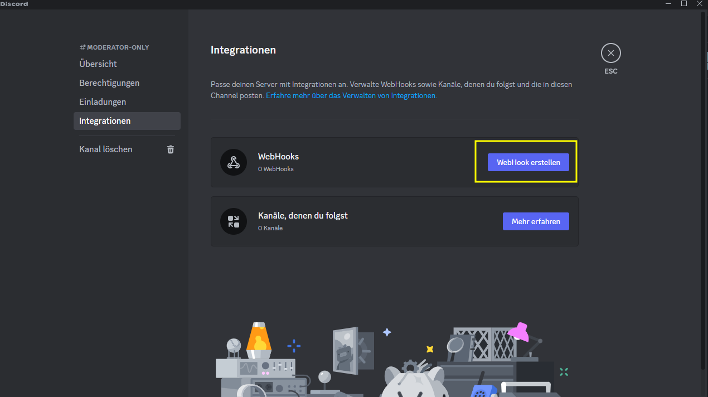Click the WebHooks round icon
The image size is (708, 397).
234,162
